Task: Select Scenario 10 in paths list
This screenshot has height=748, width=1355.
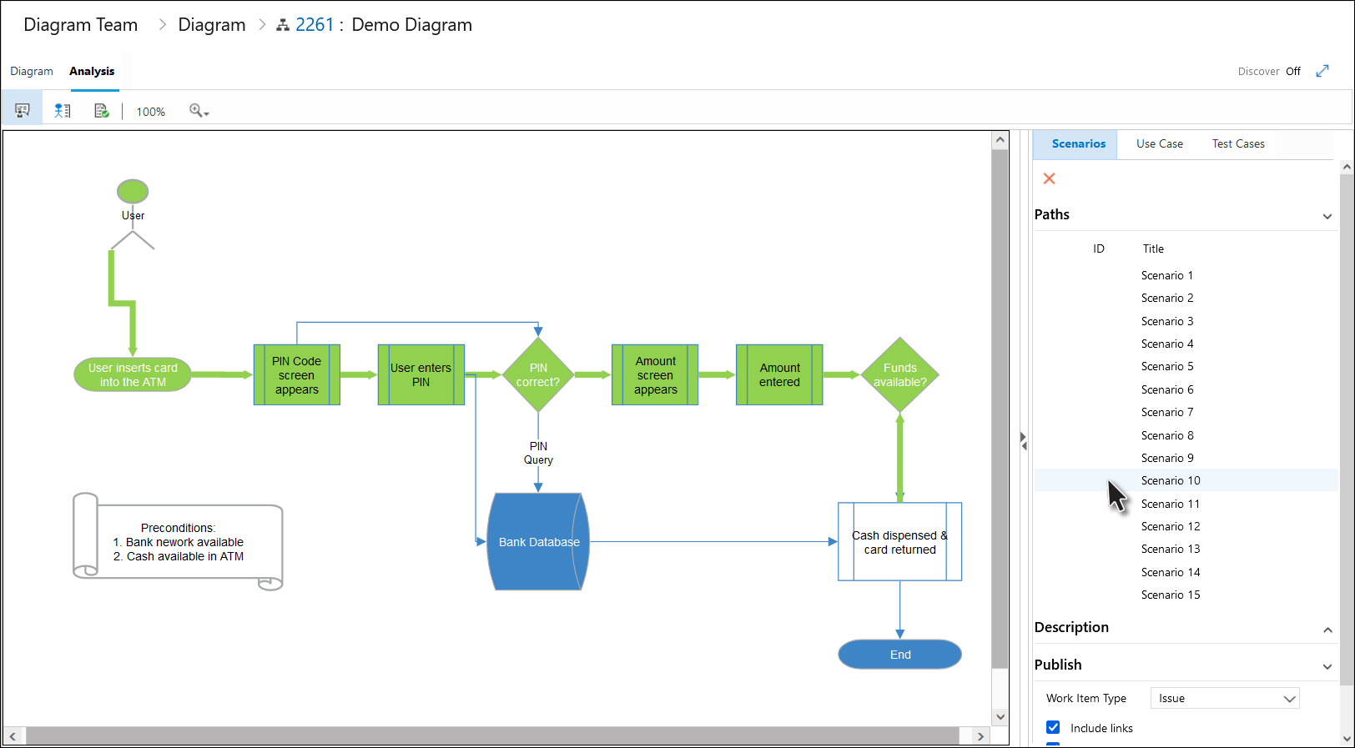Action: (x=1185, y=480)
